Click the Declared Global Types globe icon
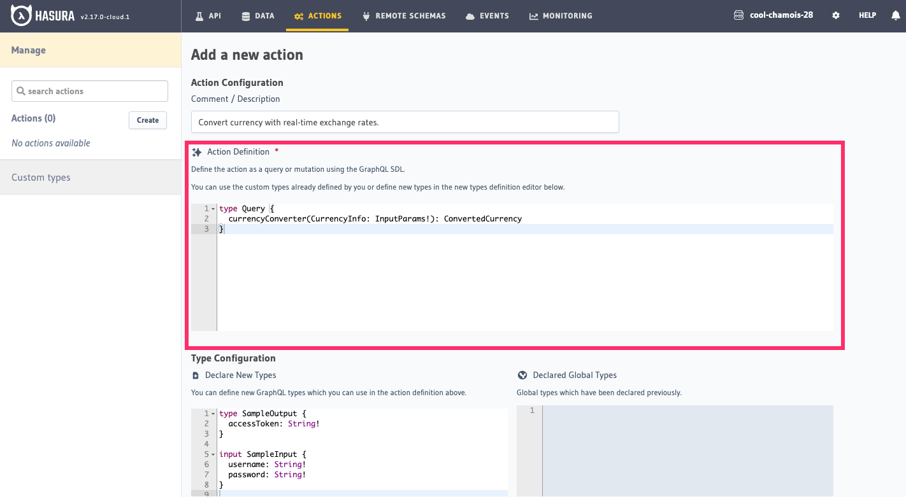906x497 pixels. [522, 375]
